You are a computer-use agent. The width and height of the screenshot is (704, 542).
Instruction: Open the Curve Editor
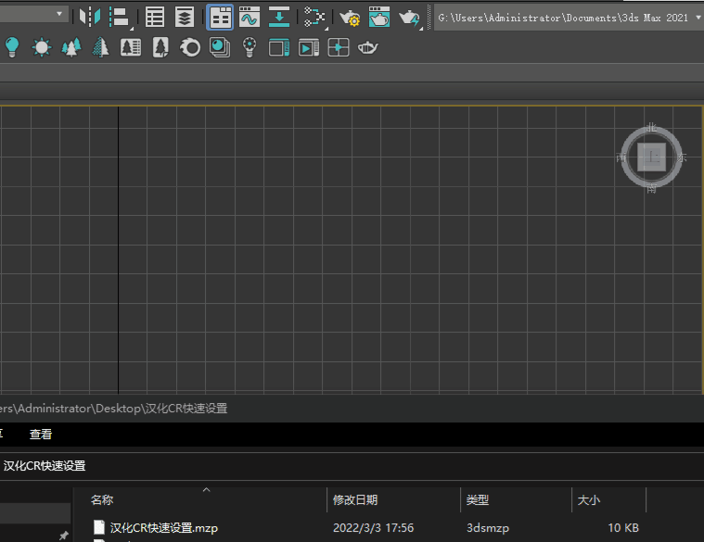[x=249, y=17]
